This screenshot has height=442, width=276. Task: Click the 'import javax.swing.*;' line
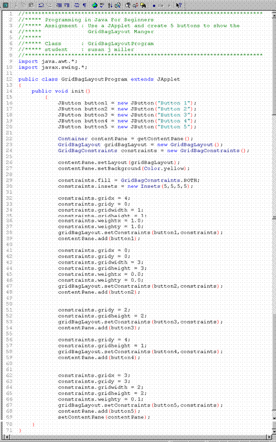tap(52, 67)
